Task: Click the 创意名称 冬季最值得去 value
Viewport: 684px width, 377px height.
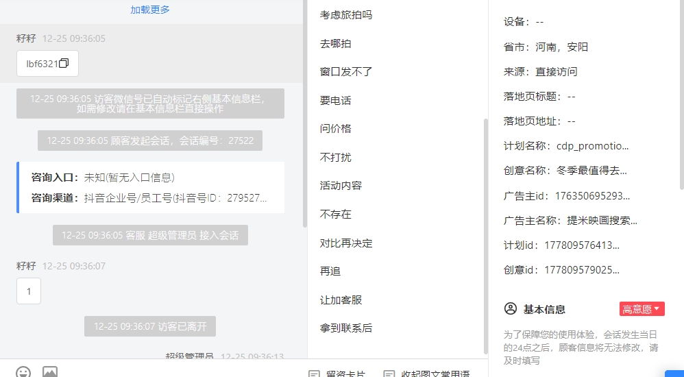Action: [591, 171]
